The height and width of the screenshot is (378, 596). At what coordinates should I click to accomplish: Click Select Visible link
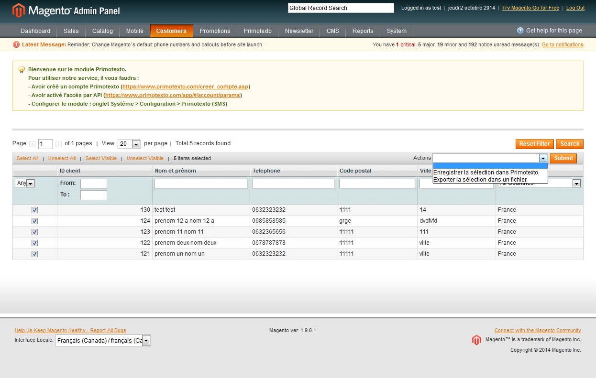[x=101, y=158]
